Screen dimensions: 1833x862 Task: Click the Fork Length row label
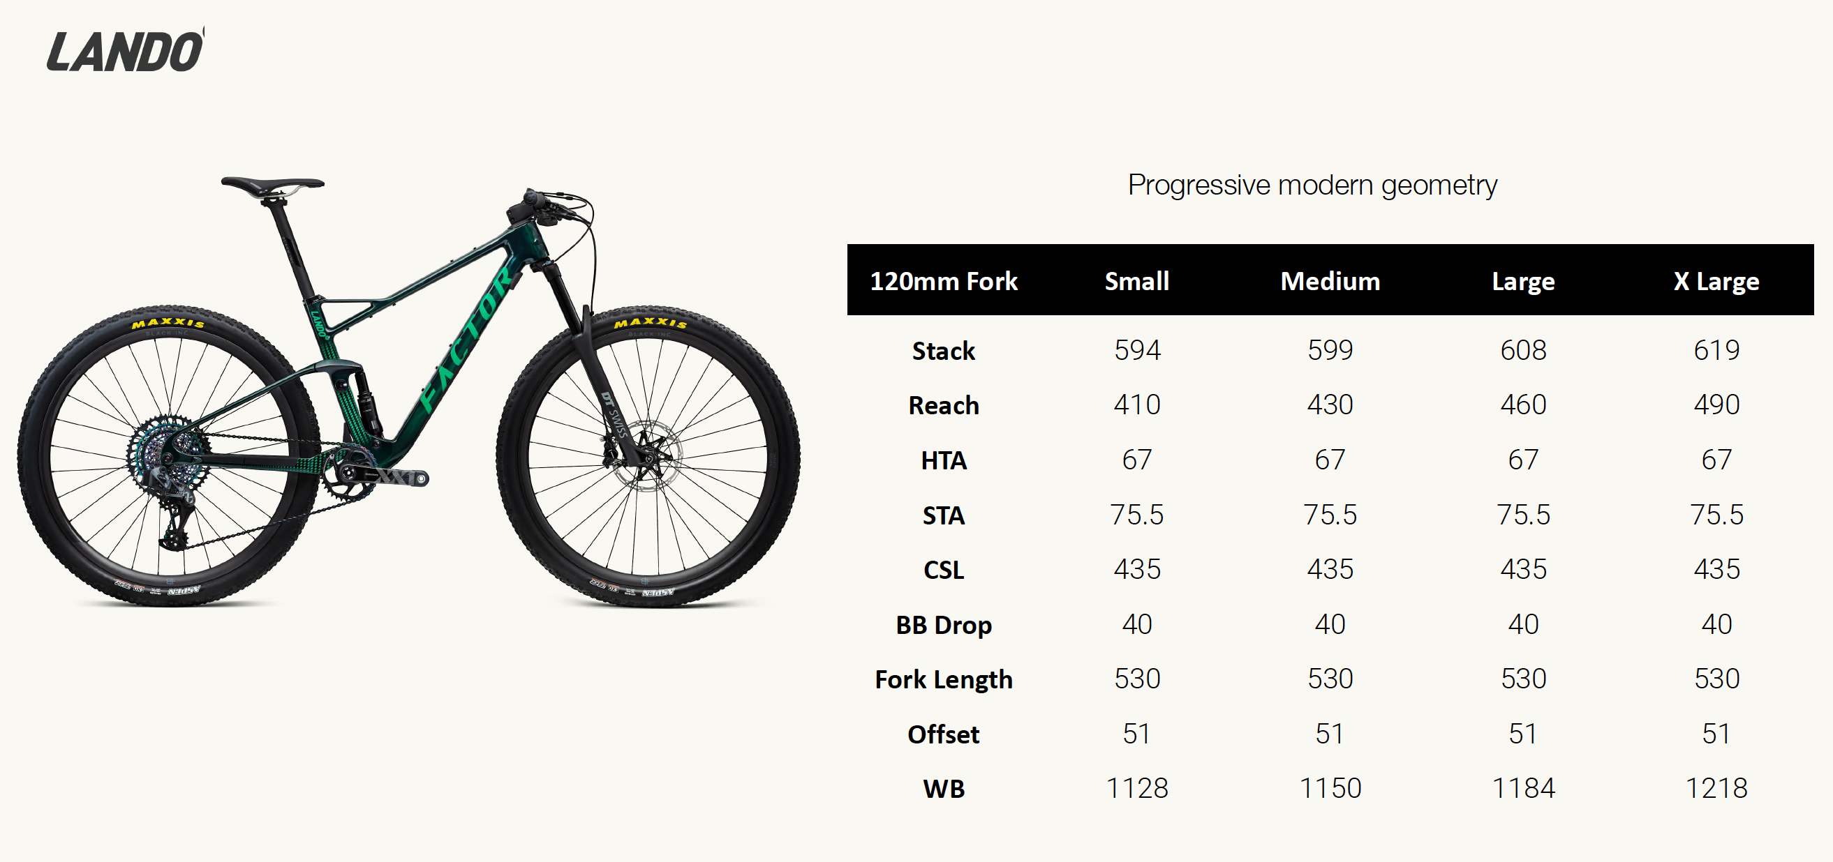click(x=944, y=679)
